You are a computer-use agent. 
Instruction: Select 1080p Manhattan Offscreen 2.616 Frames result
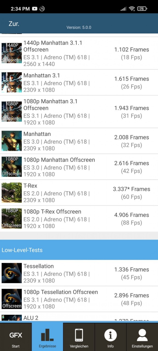[79, 167]
